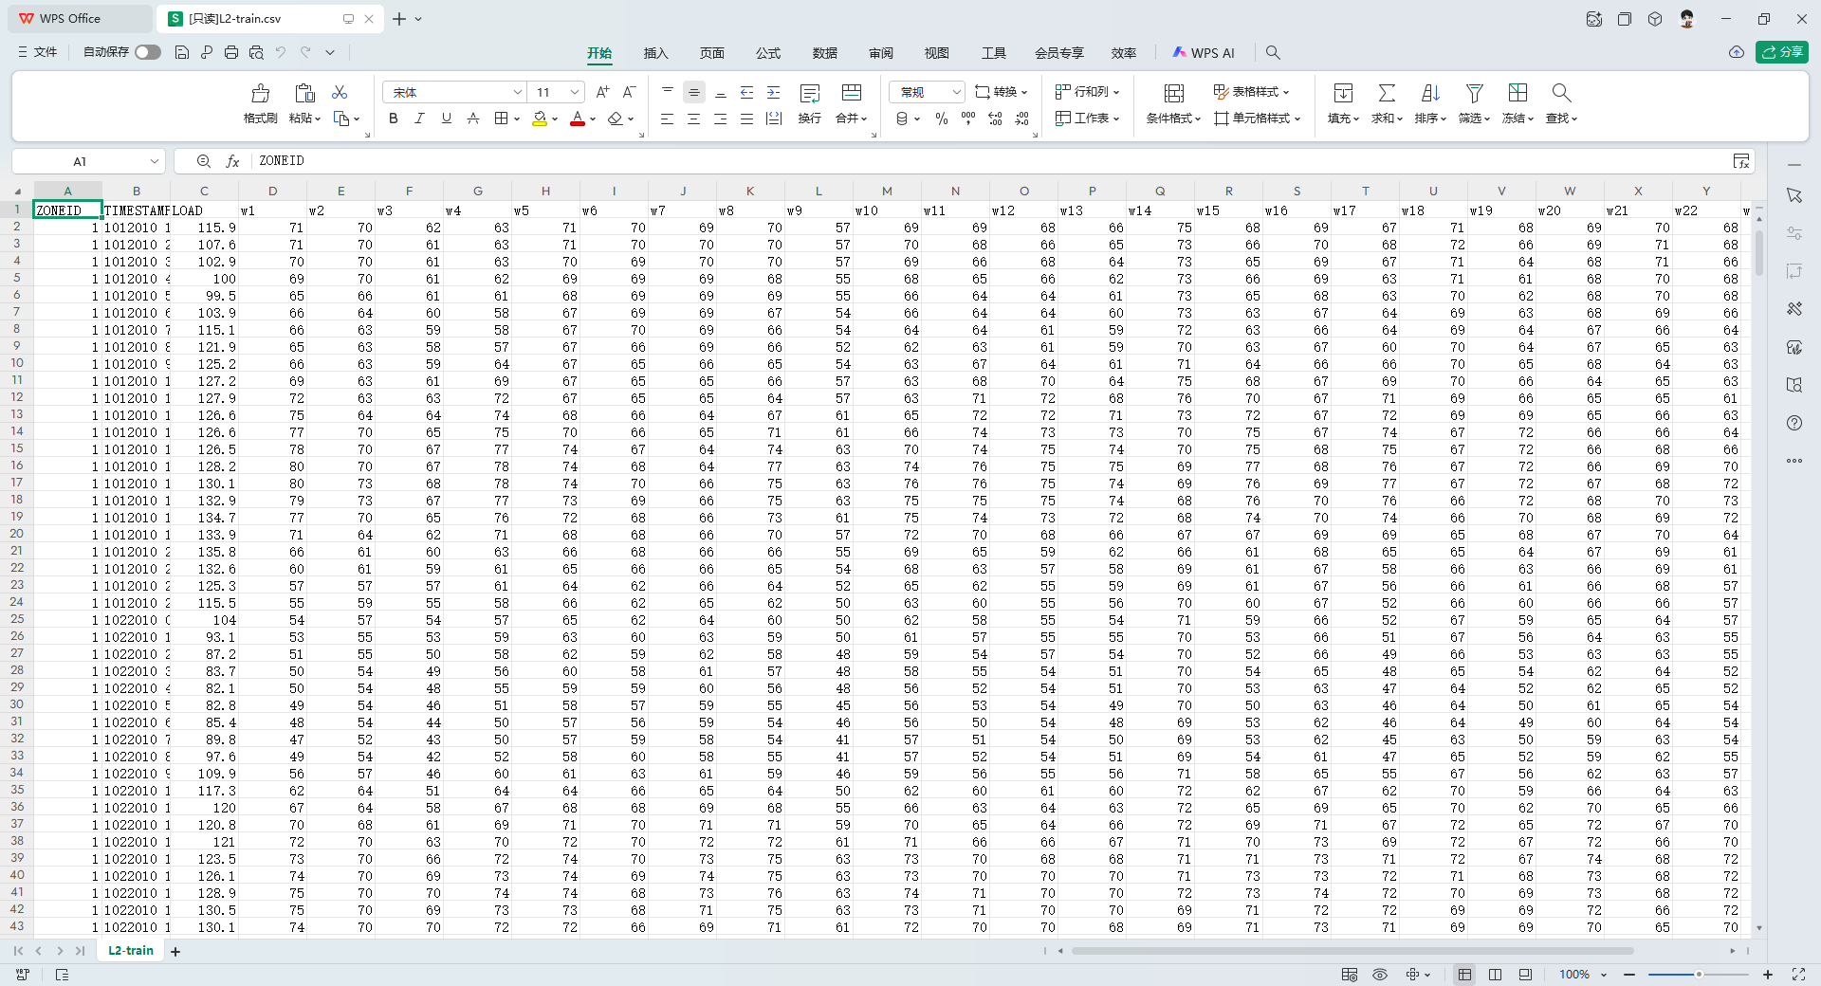Click the Find magnifier icon
Image resolution: width=1821 pixels, height=986 pixels.
point(1561,93)
